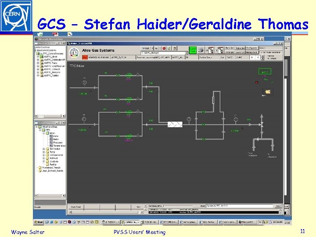316x237 pixels.
Task: Click the Windows Start button
Action: (x=39, y=222)
